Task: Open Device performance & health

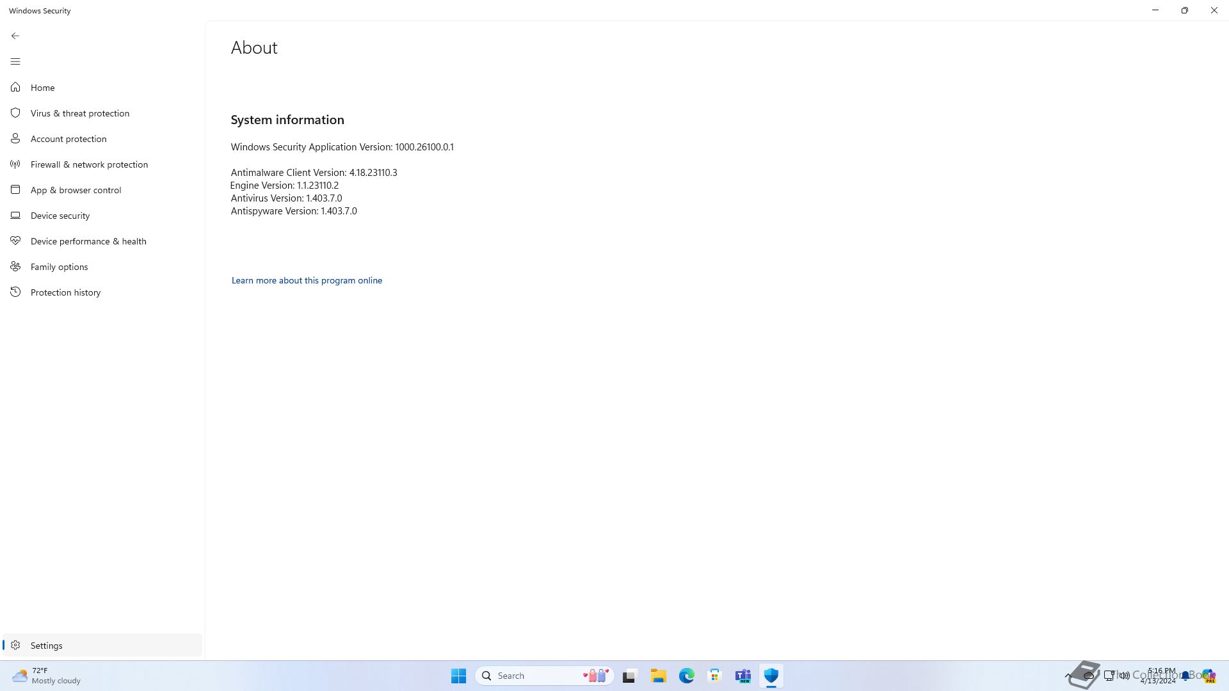Action: (102, 241)
